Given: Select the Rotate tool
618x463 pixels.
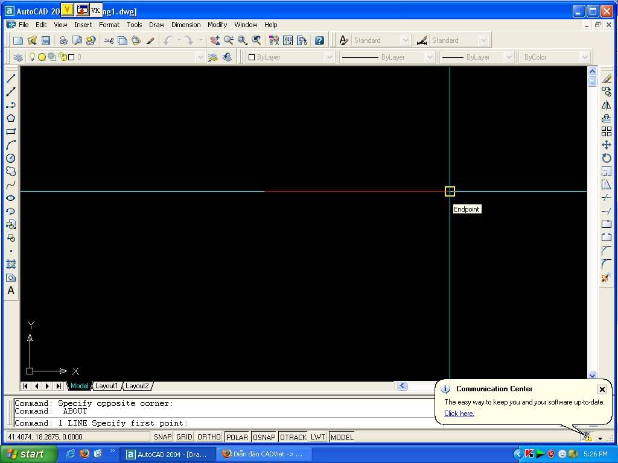Looking at the screenshot, I should [607, 159].
